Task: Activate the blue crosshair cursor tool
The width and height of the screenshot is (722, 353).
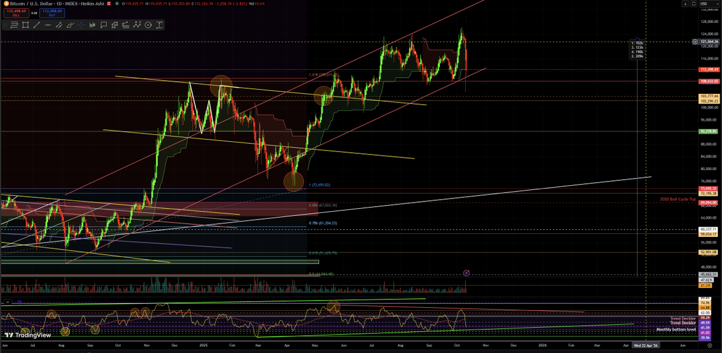Action: click(81, 25)
